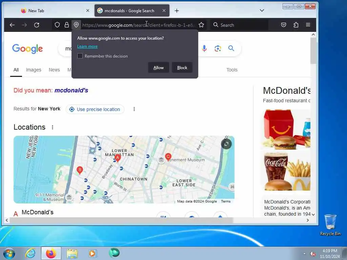347x260 pixels.
Task: Open Happy Meal burger image thumbnail
Action: tap(287, 129)
